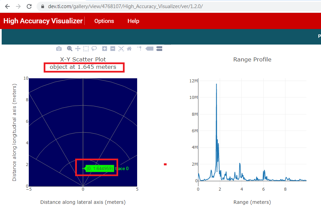Open the Help menu

(x=133, y=21)
